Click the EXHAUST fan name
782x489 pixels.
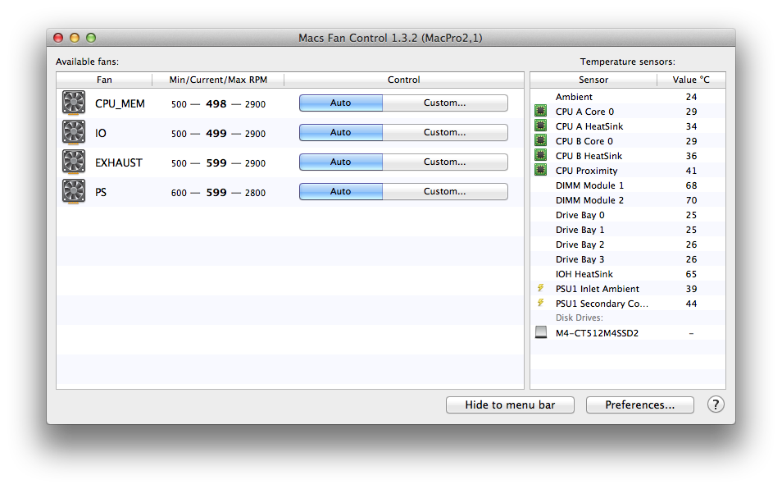(119, 162)
